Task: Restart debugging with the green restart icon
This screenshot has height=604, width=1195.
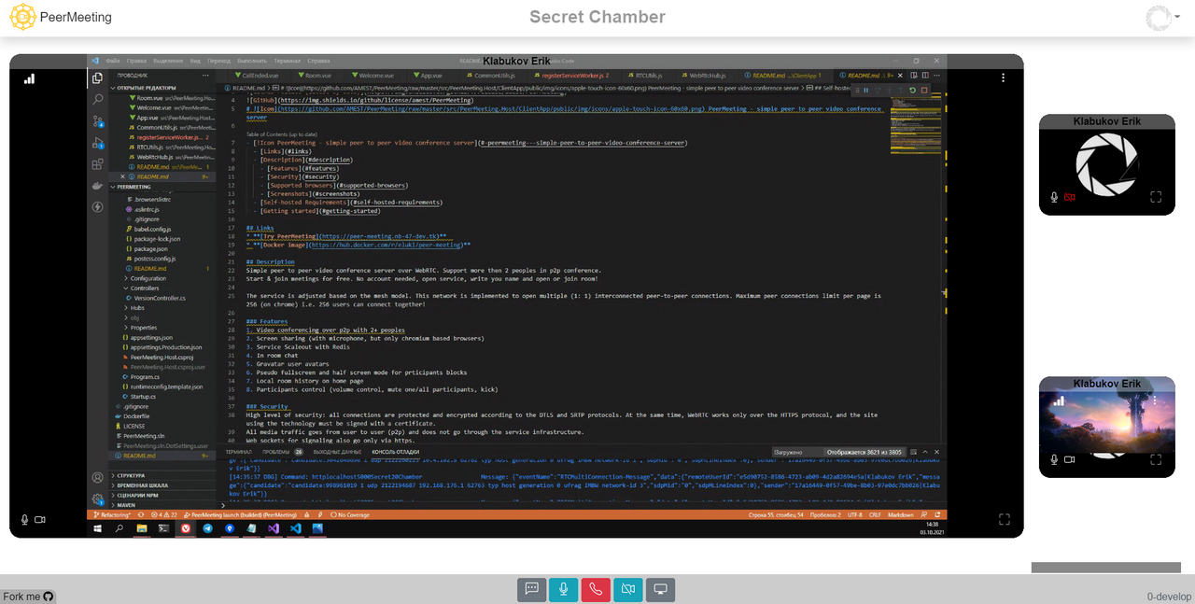Action: [912, 91]
